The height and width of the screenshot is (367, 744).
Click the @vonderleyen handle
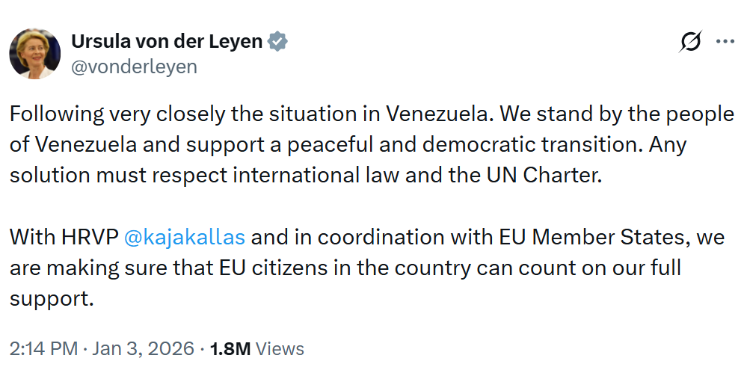tap(134, 67)
